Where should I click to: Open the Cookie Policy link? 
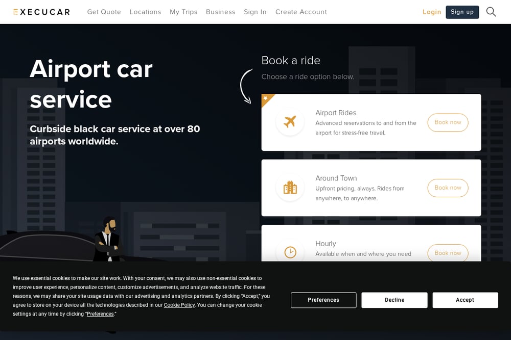coord(179,305)
